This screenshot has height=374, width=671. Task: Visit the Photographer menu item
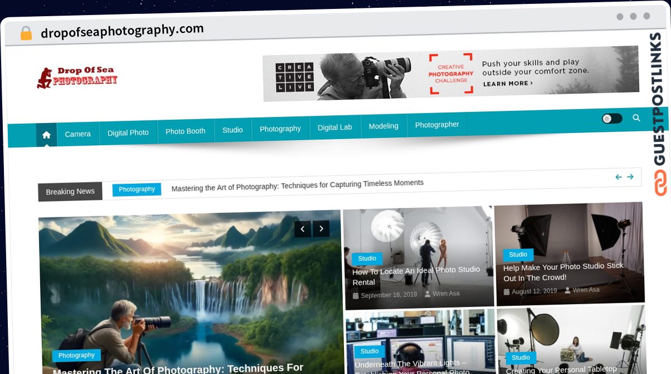[437, 124]
